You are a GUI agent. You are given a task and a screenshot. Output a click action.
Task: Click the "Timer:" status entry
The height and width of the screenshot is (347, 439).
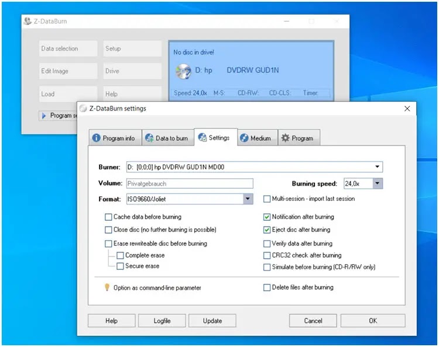(310, 93)
